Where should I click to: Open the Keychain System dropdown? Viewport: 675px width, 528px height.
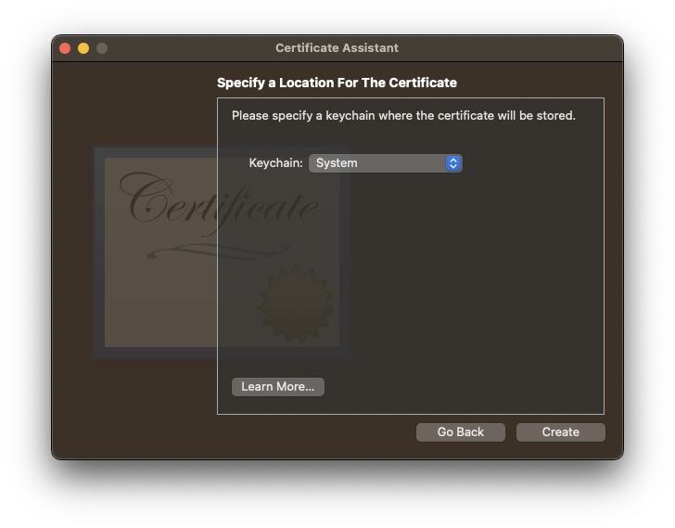point(386,163)
